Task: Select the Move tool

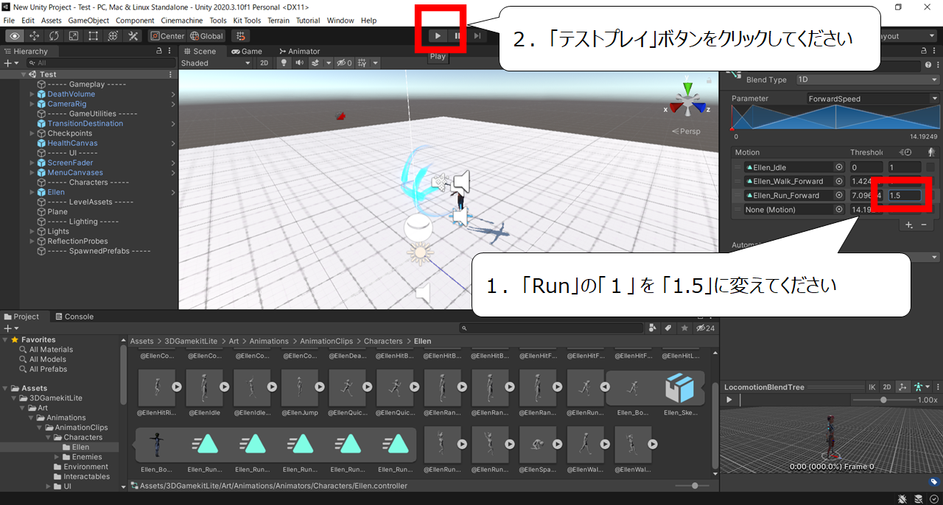Action: [35, 36]
